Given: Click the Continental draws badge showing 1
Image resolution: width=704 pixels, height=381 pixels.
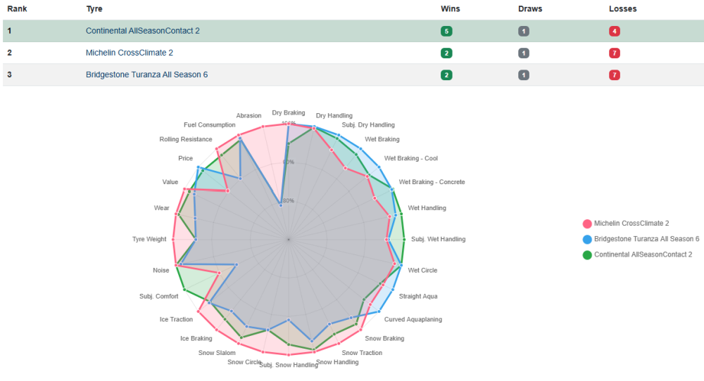Looking at the screenshot, I should [x=524, y=32].
